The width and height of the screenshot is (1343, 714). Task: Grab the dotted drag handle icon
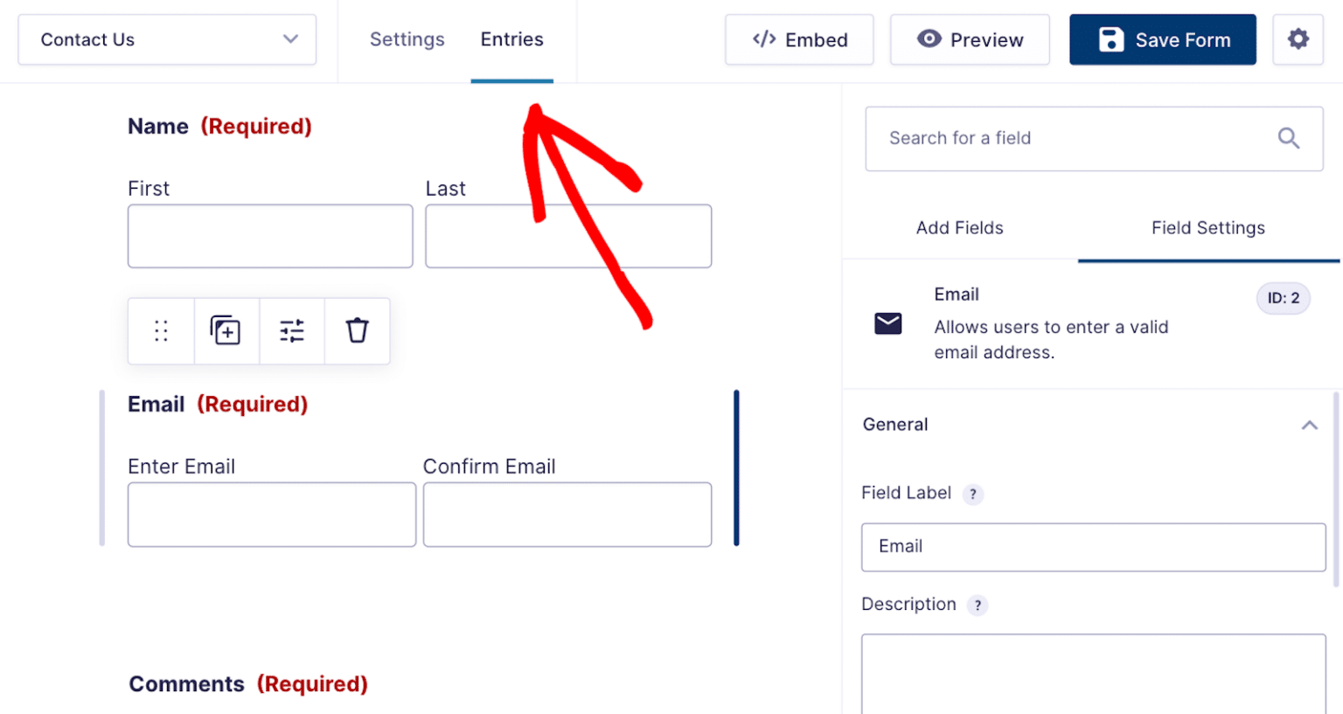click(x=160, y=330)
